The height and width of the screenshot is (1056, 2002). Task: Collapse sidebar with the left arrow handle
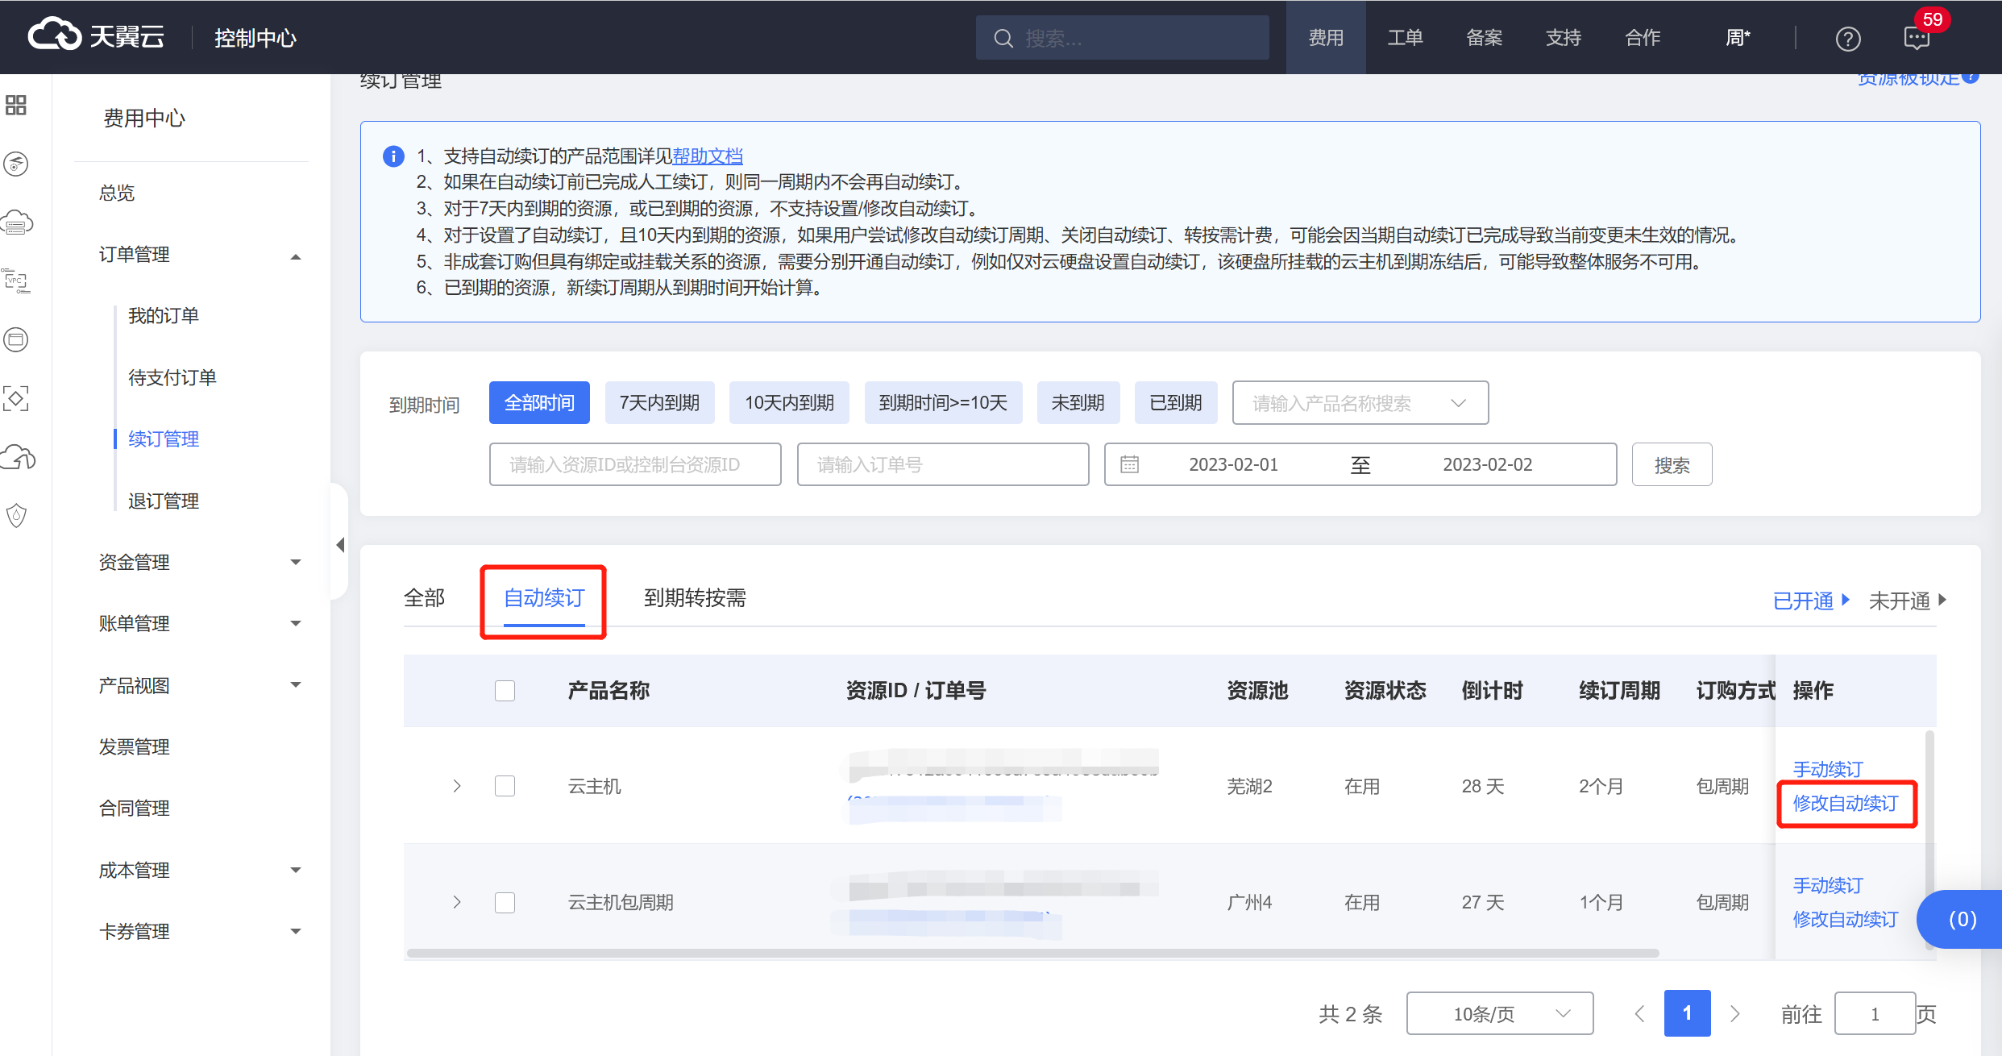tap(340, 546)
